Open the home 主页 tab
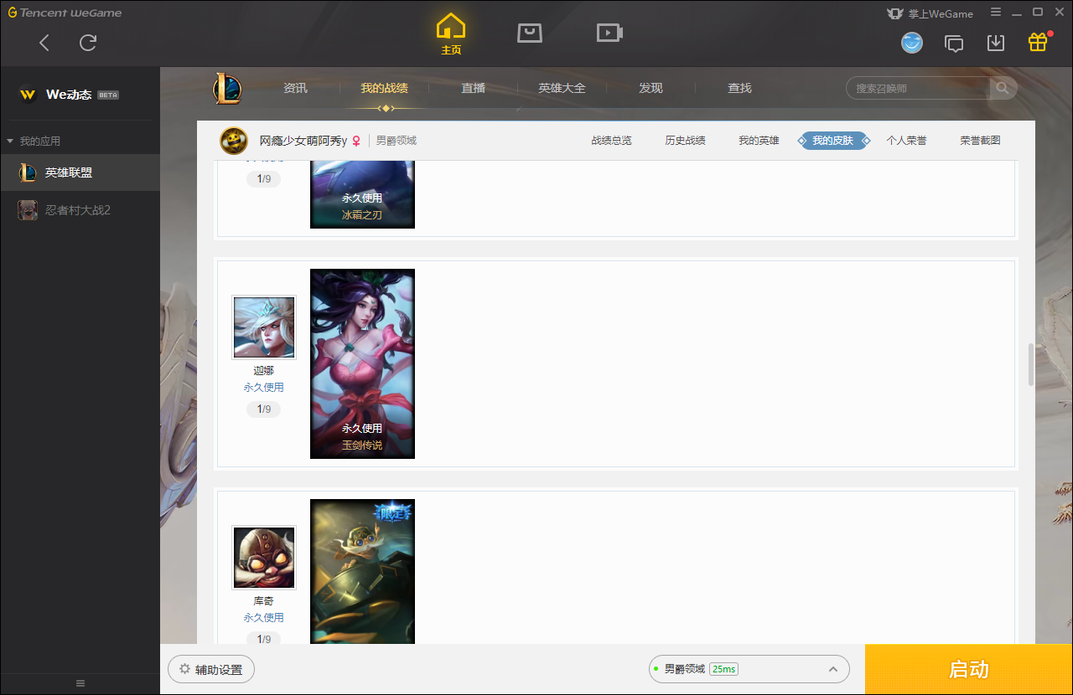The image size is (1073, 695). pos(451,34)
